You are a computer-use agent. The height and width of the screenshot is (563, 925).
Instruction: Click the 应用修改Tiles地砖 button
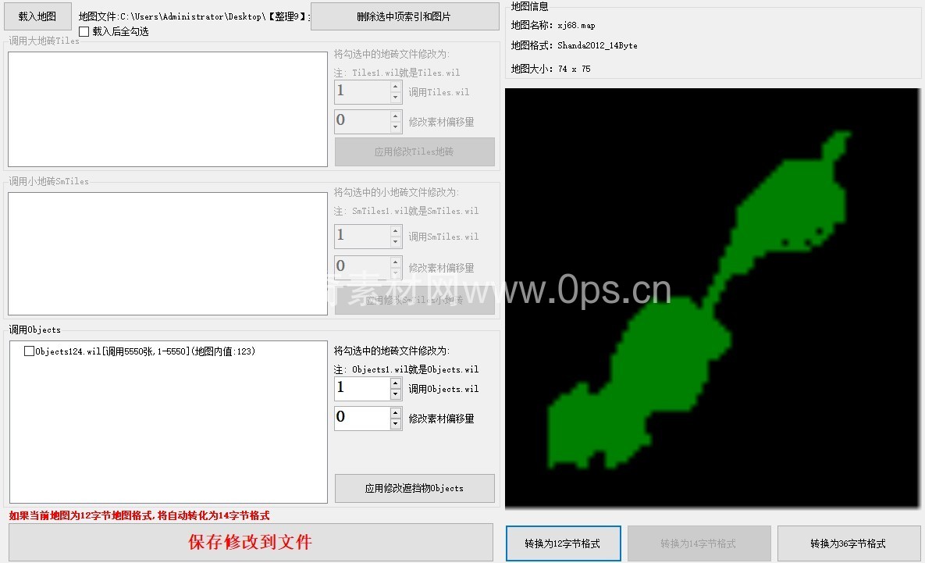pos(414,152)
